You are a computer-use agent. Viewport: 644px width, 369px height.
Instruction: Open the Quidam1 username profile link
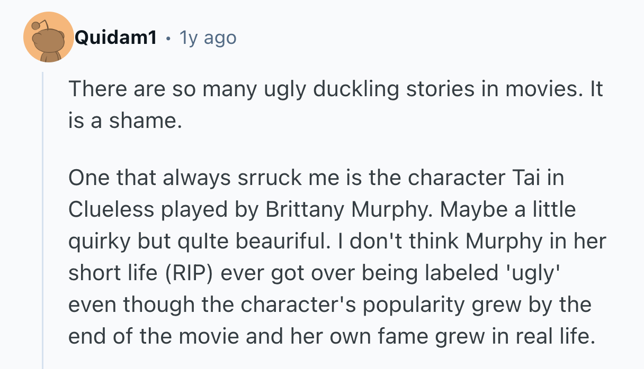[115, 38]
